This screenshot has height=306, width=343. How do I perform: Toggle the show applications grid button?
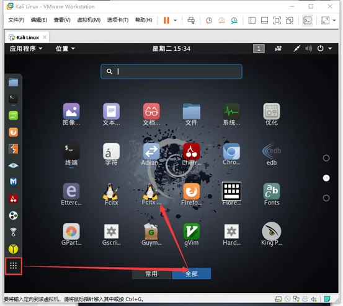14,266
